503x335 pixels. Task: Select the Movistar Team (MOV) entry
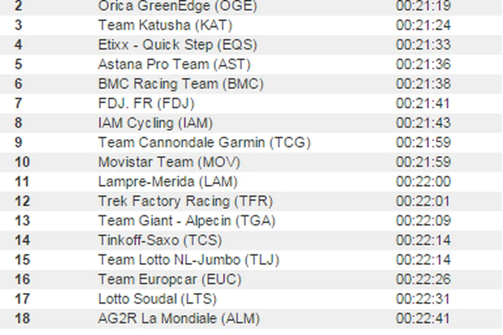point(169,162)
